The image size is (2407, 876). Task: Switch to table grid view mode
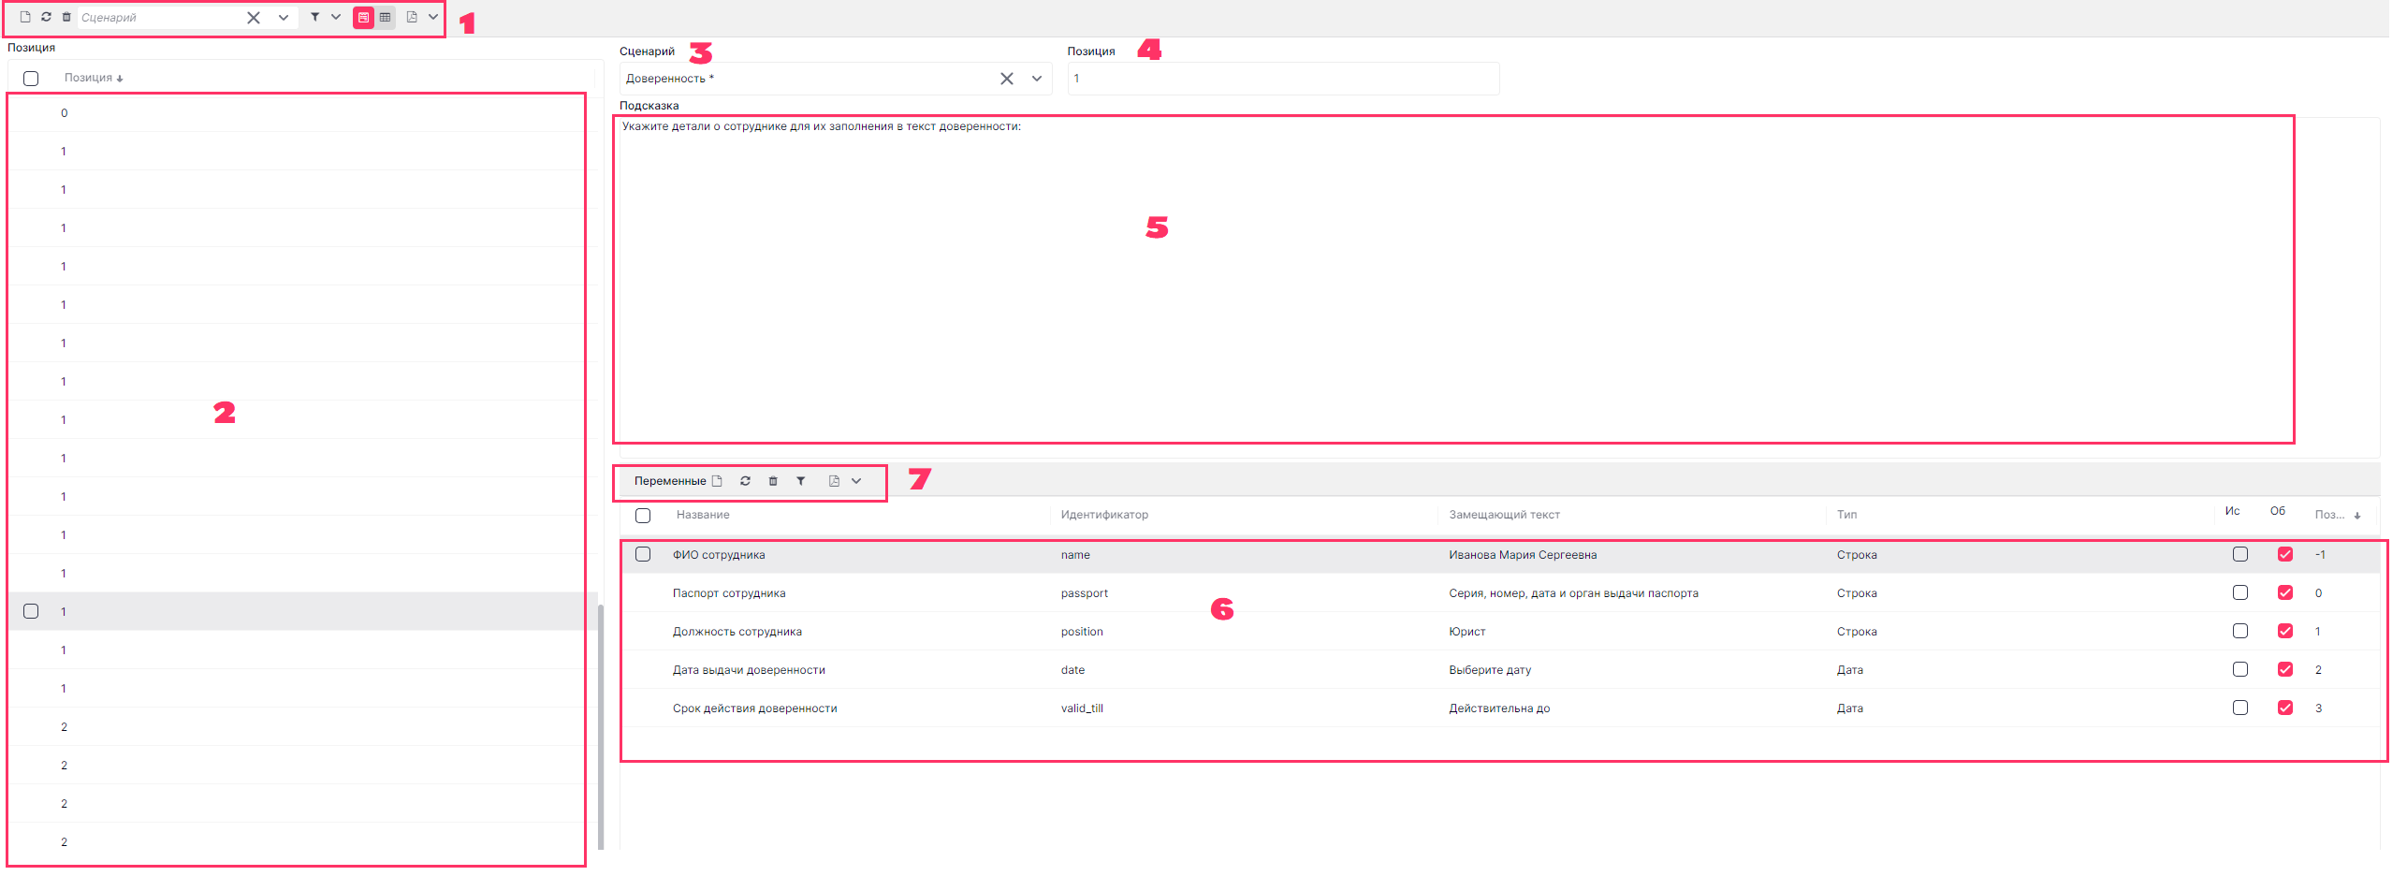(x=385, y=17)
